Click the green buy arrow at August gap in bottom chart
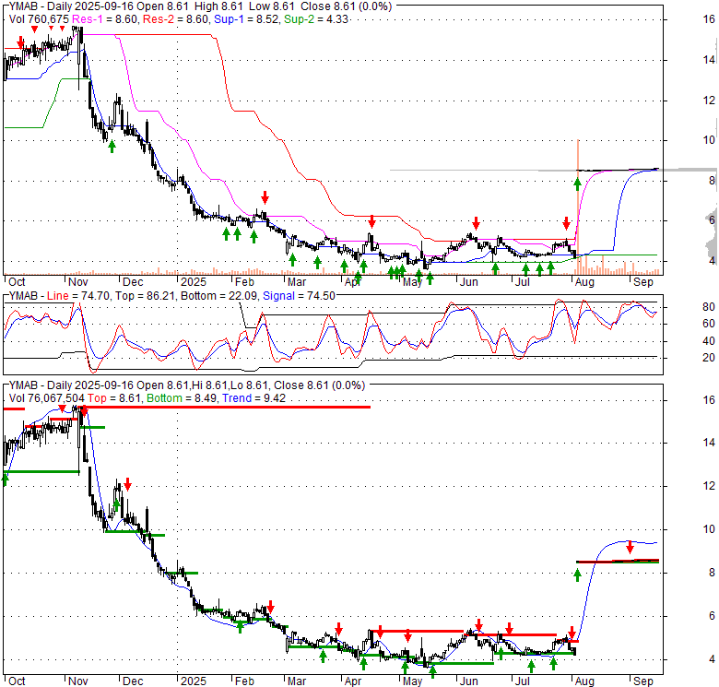 [x=577, y=574]
